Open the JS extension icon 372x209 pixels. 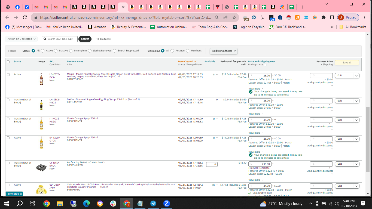coord(297,17)
